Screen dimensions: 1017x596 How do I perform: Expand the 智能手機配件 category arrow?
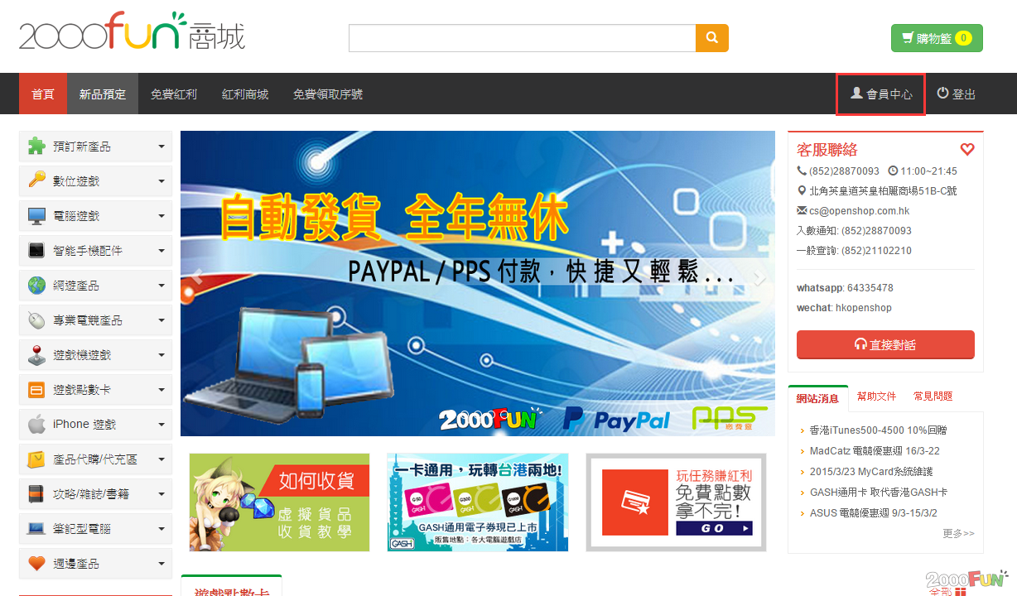(x=161, y=251)
